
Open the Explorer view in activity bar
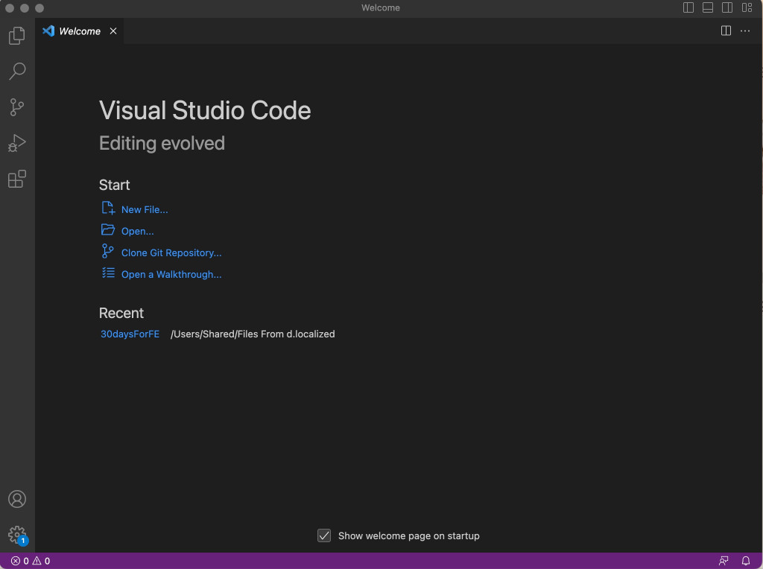coord(17,36)
